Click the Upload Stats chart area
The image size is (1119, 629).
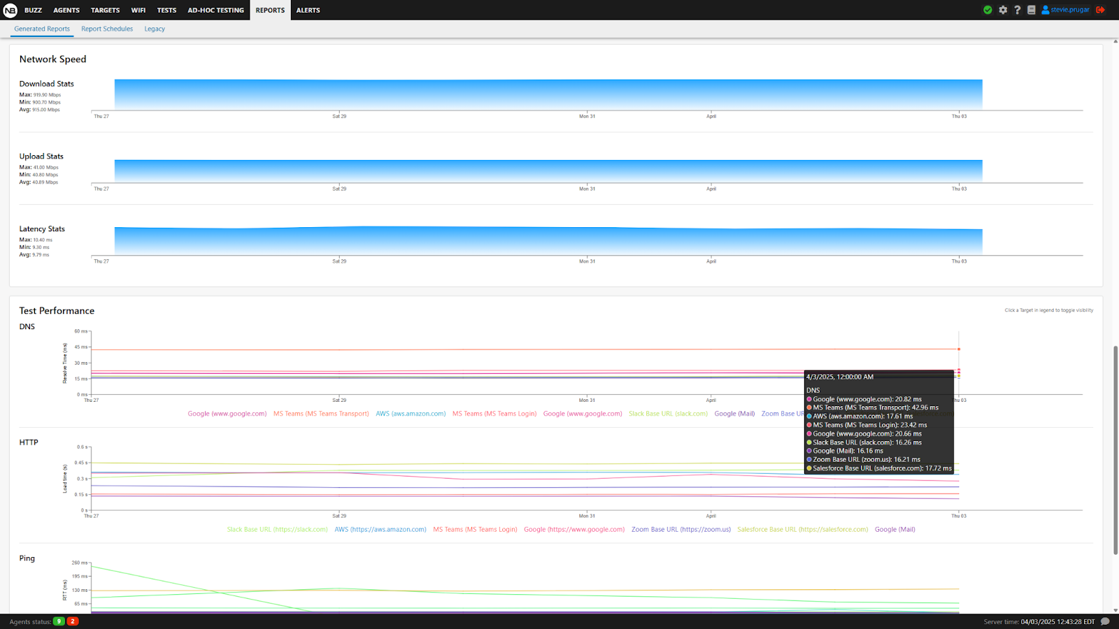[548, 171]
